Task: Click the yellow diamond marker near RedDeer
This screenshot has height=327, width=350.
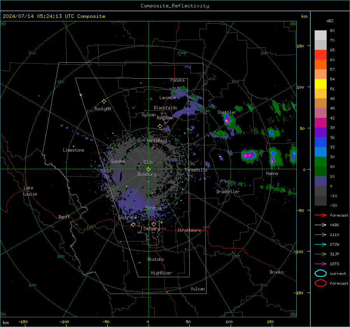Action: pos(160,126)
